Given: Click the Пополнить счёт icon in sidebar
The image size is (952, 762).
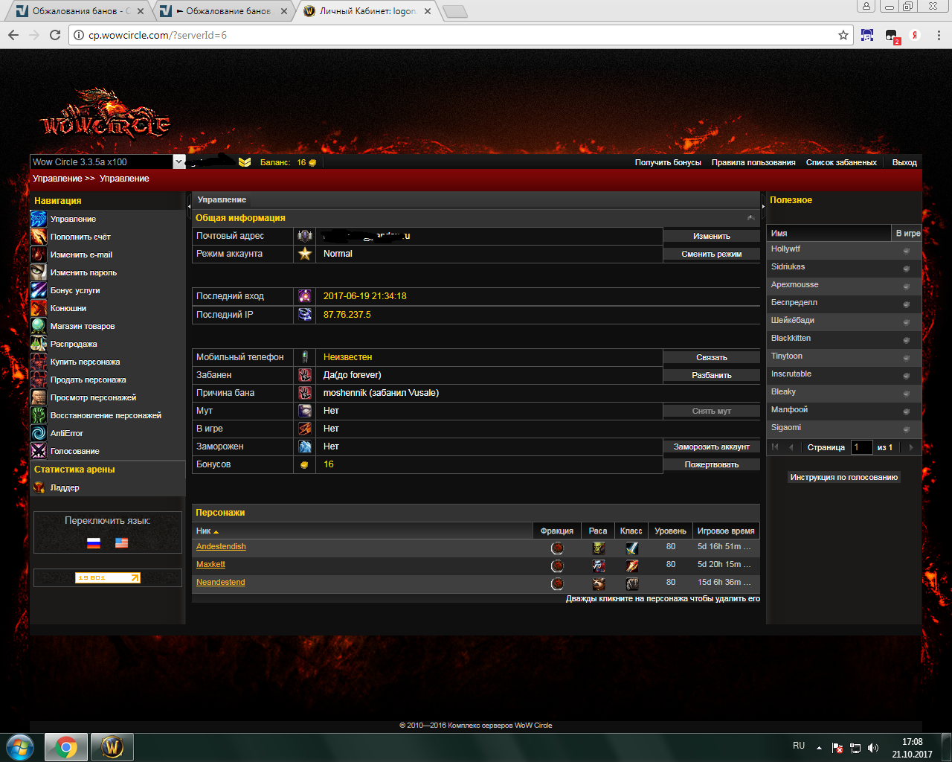Looking at the screenshot, I should point(39,237).
